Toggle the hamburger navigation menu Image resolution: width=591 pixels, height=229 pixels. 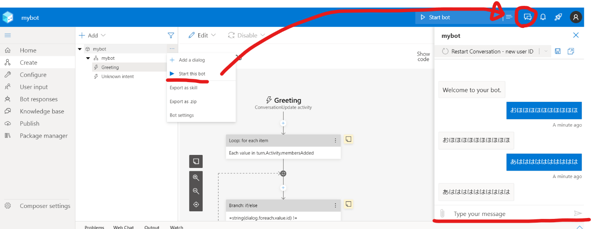[8, 35]
